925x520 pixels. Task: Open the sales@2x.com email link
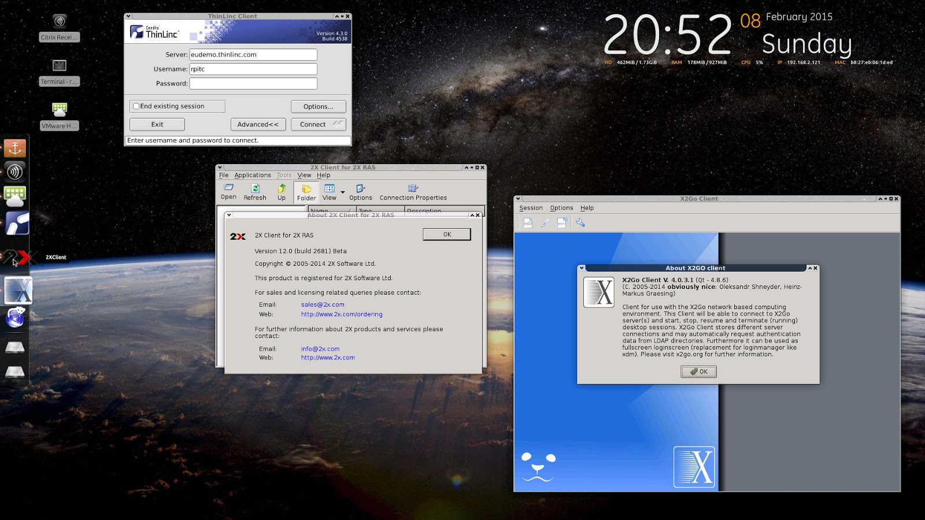[323, 304]
